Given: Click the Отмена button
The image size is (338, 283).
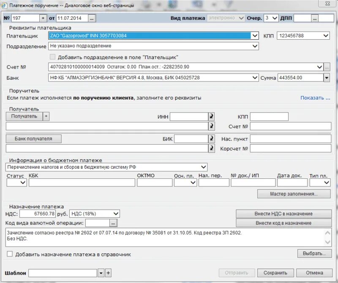Looking at the screenshot, I should [314, 273].
